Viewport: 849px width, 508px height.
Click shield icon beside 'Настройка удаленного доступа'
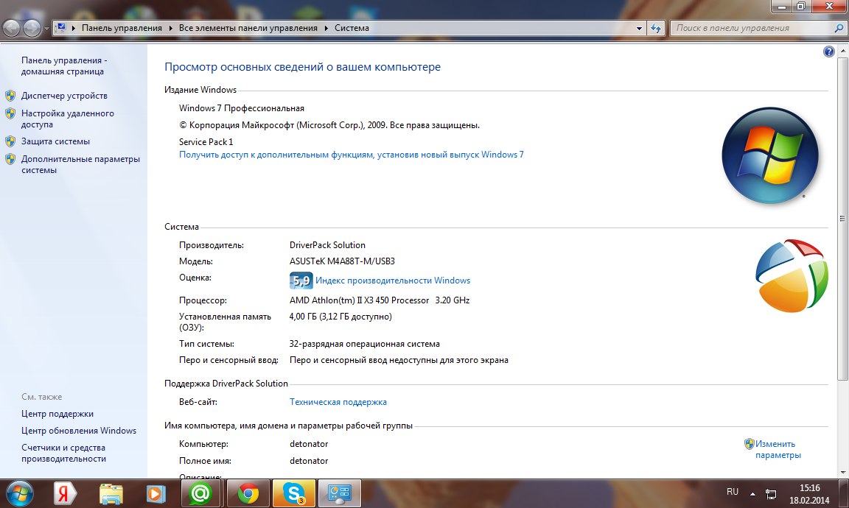10,113
